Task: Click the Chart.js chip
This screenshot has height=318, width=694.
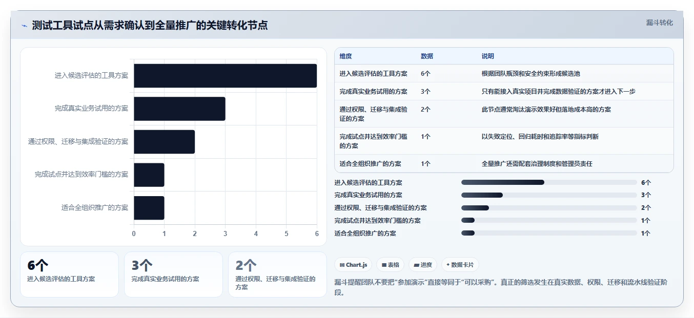Action: pos(353,265)
